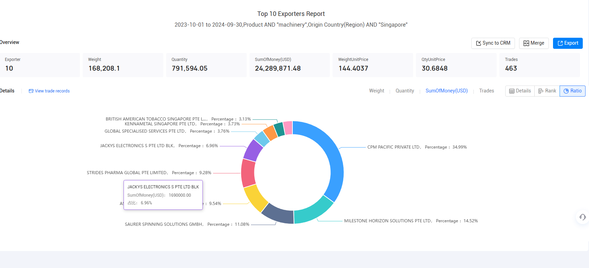Click the dark teal British American Tobacco segment
This screenshot has width=589, height=268.
coord(279,129)
